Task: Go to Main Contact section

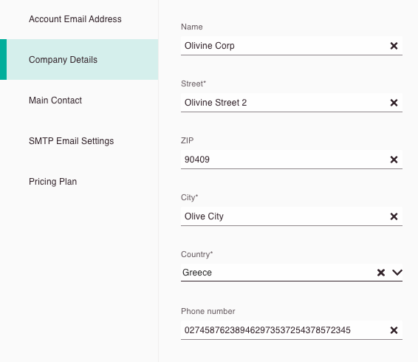Action: pyautogui.click(x=55, y=100)
